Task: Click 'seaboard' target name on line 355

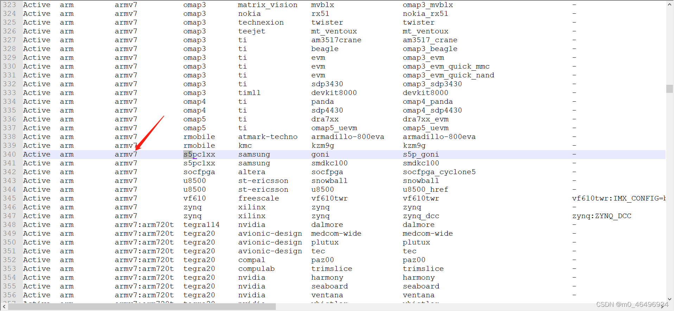Action: 421,286
